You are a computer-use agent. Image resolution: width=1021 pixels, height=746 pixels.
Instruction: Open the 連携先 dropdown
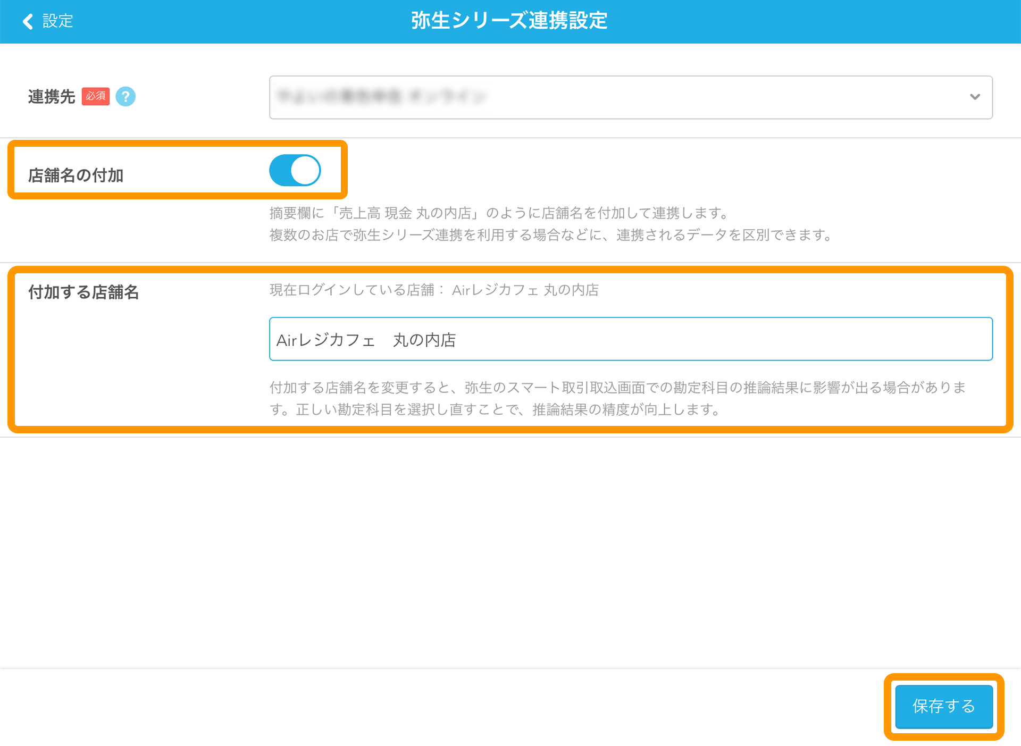(631, 97)
